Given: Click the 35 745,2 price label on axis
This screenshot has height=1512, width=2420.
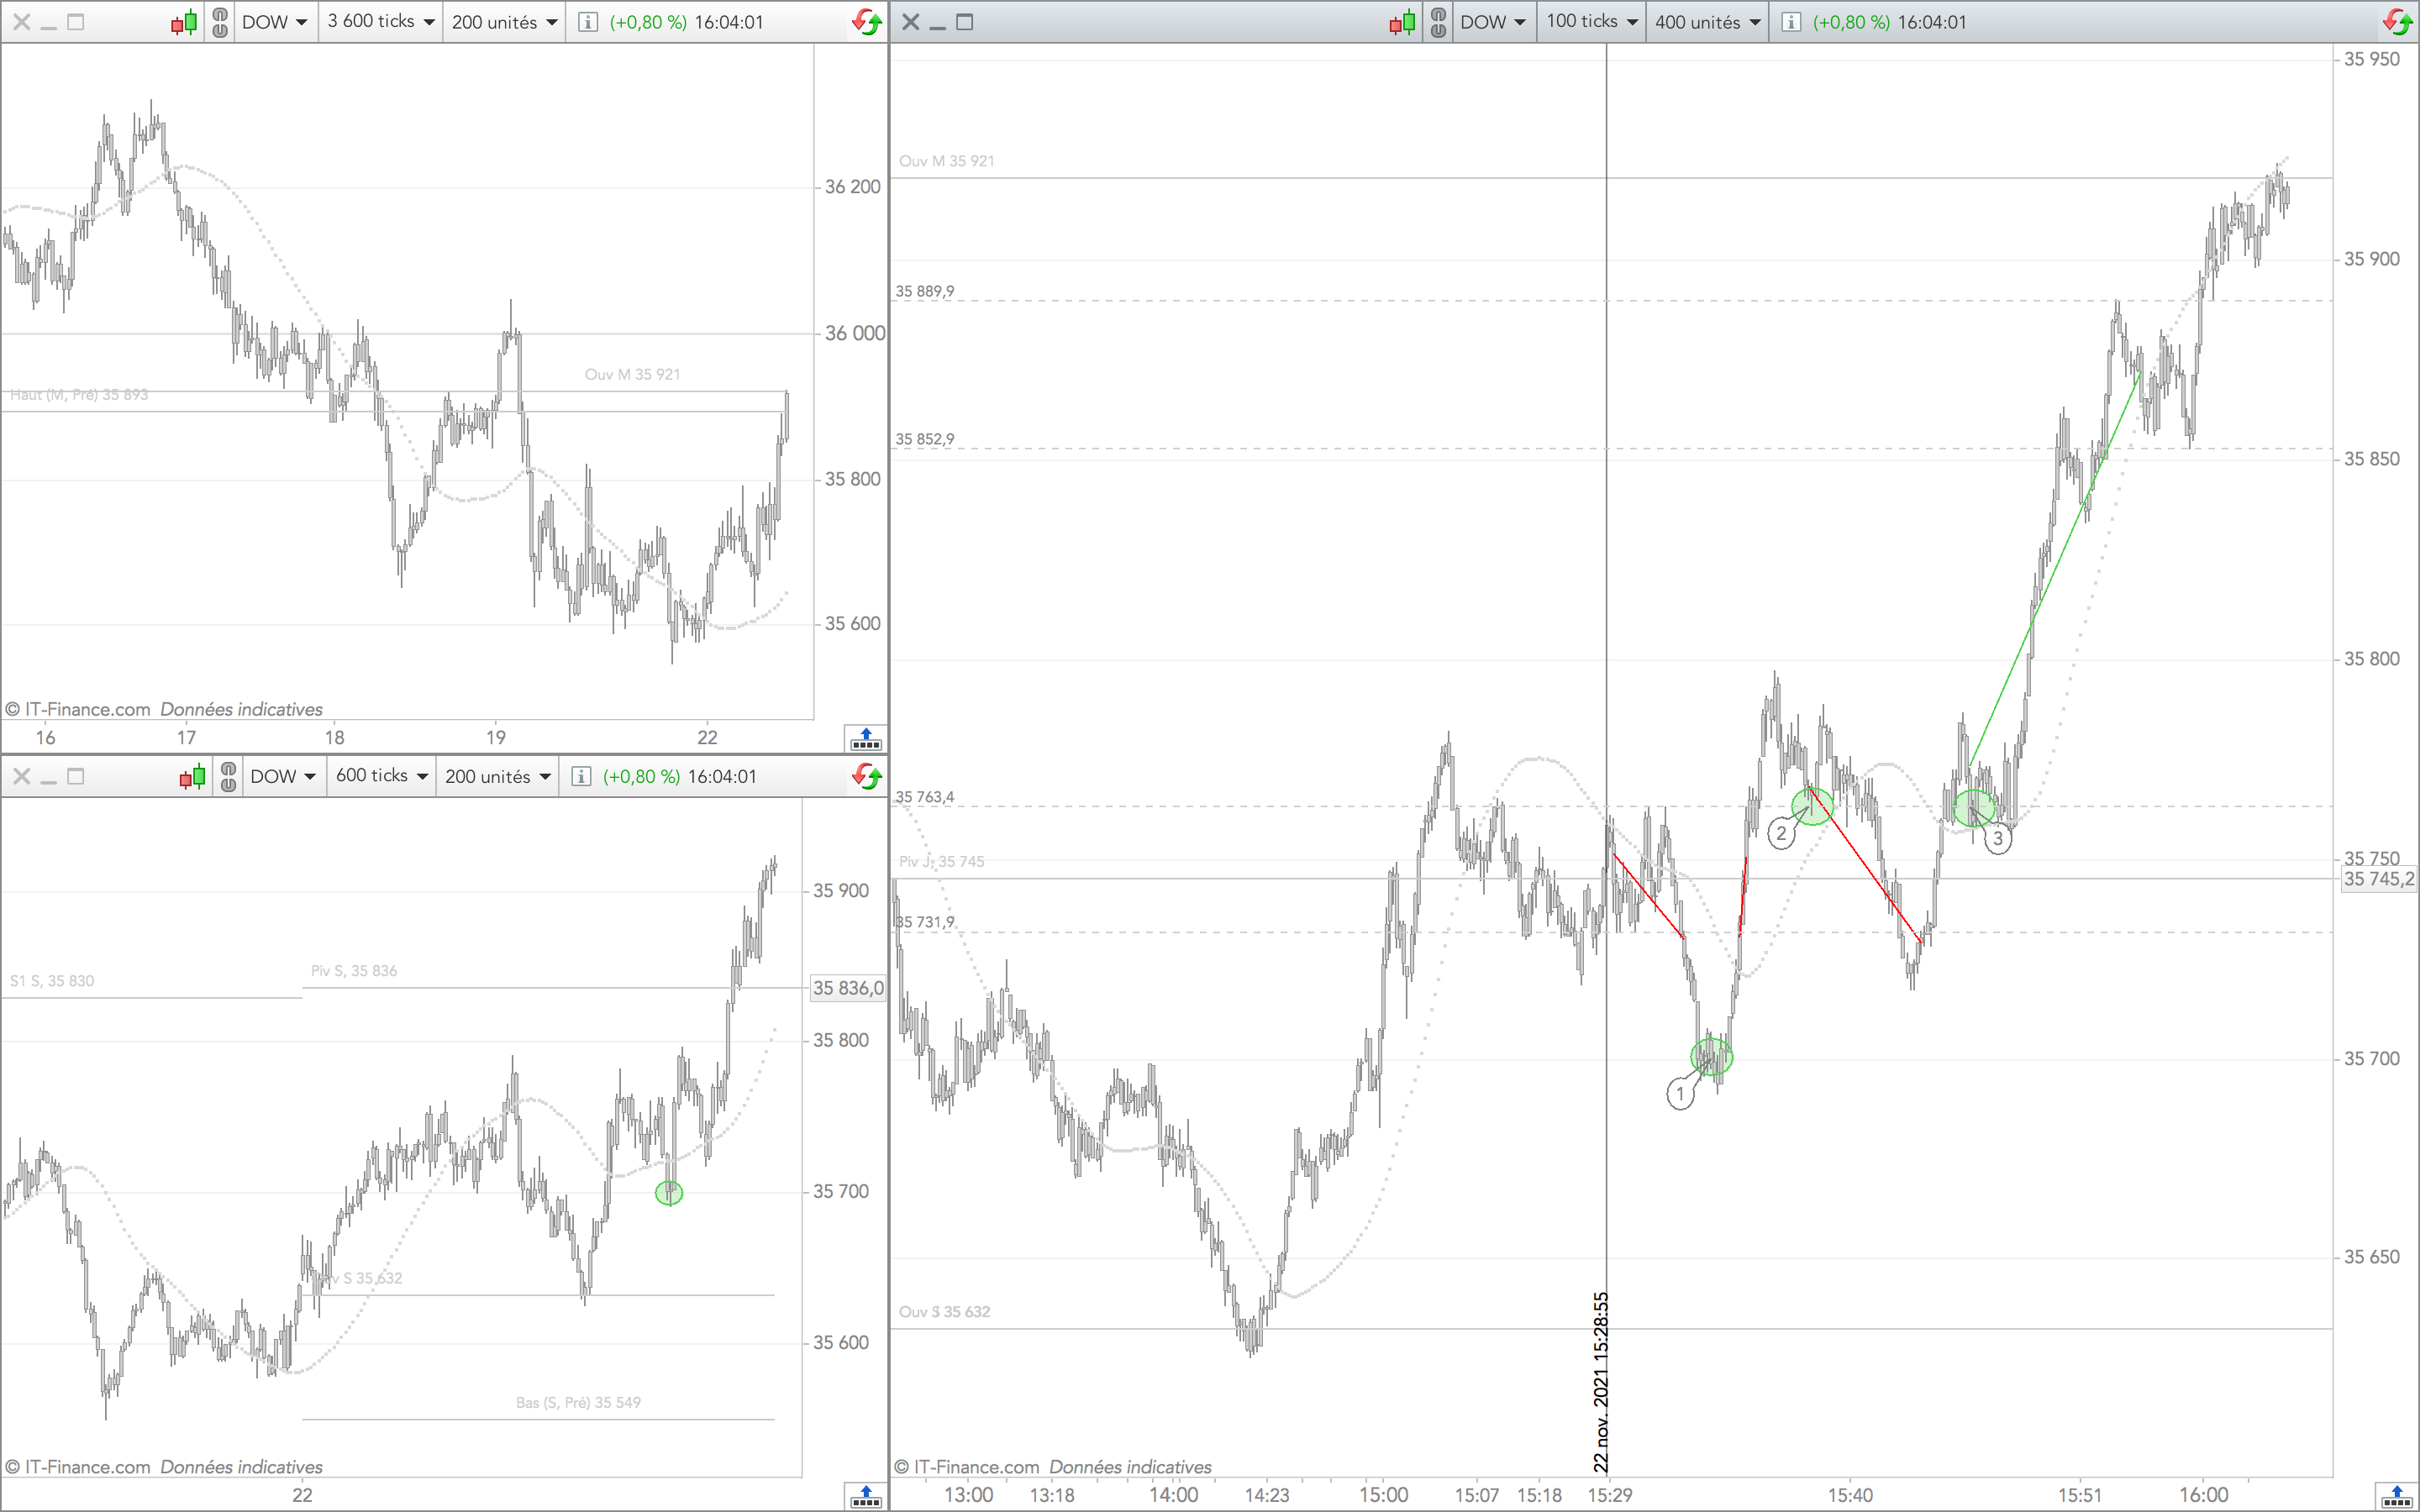Looking at the screenshot, I should tap(2378, 879).
